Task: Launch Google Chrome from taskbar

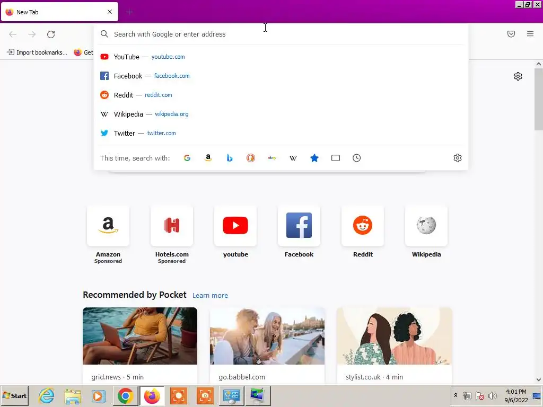Action: (x=125, y=396)
